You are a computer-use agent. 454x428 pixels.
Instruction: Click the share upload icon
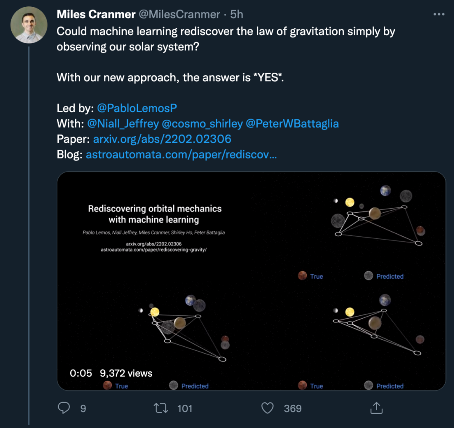[x=376, y=408]
